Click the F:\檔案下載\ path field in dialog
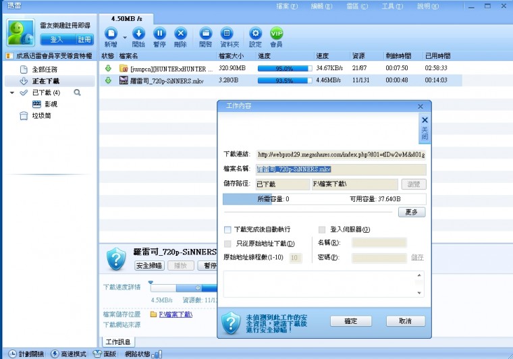 tap(354, 184)
